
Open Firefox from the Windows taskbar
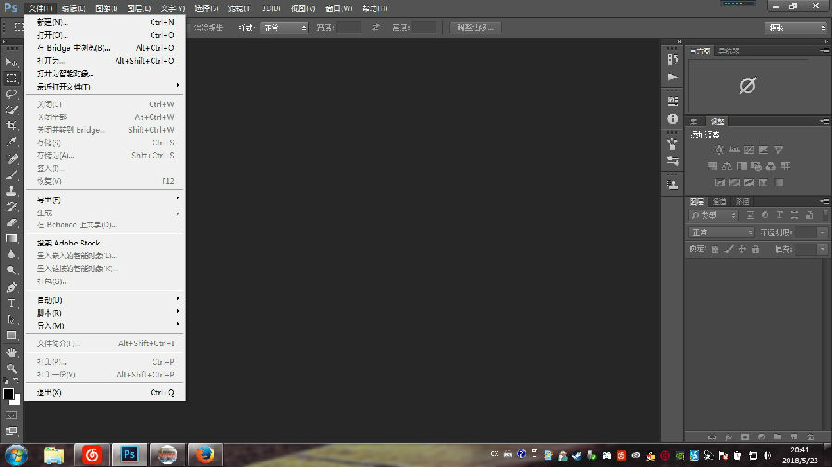click(x=205, y=454)
